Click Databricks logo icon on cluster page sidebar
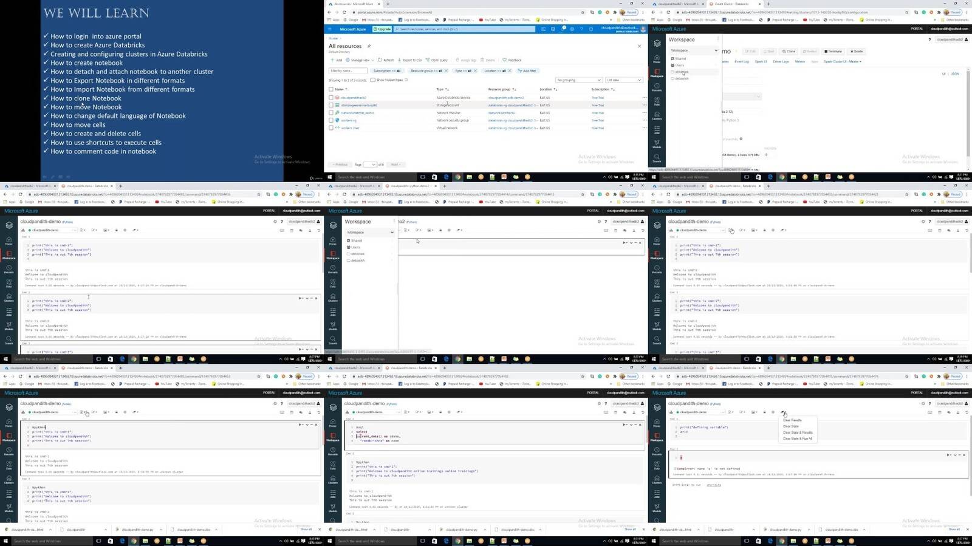Viewport: 972px width, 546px height. 657,43
